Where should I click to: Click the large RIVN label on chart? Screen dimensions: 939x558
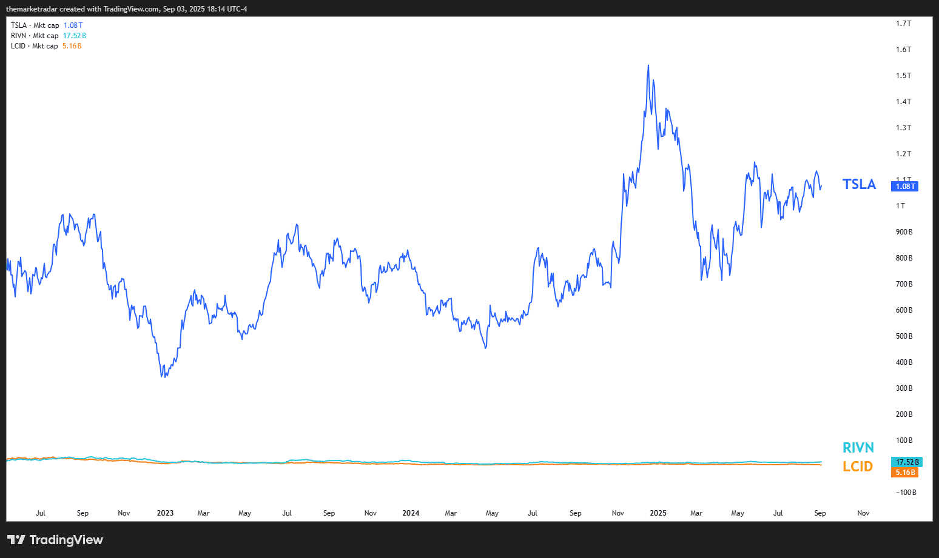click(x=858, y=448)
